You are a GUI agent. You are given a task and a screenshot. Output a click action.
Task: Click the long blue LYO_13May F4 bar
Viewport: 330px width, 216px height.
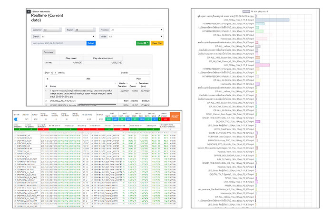click(272, 20)
